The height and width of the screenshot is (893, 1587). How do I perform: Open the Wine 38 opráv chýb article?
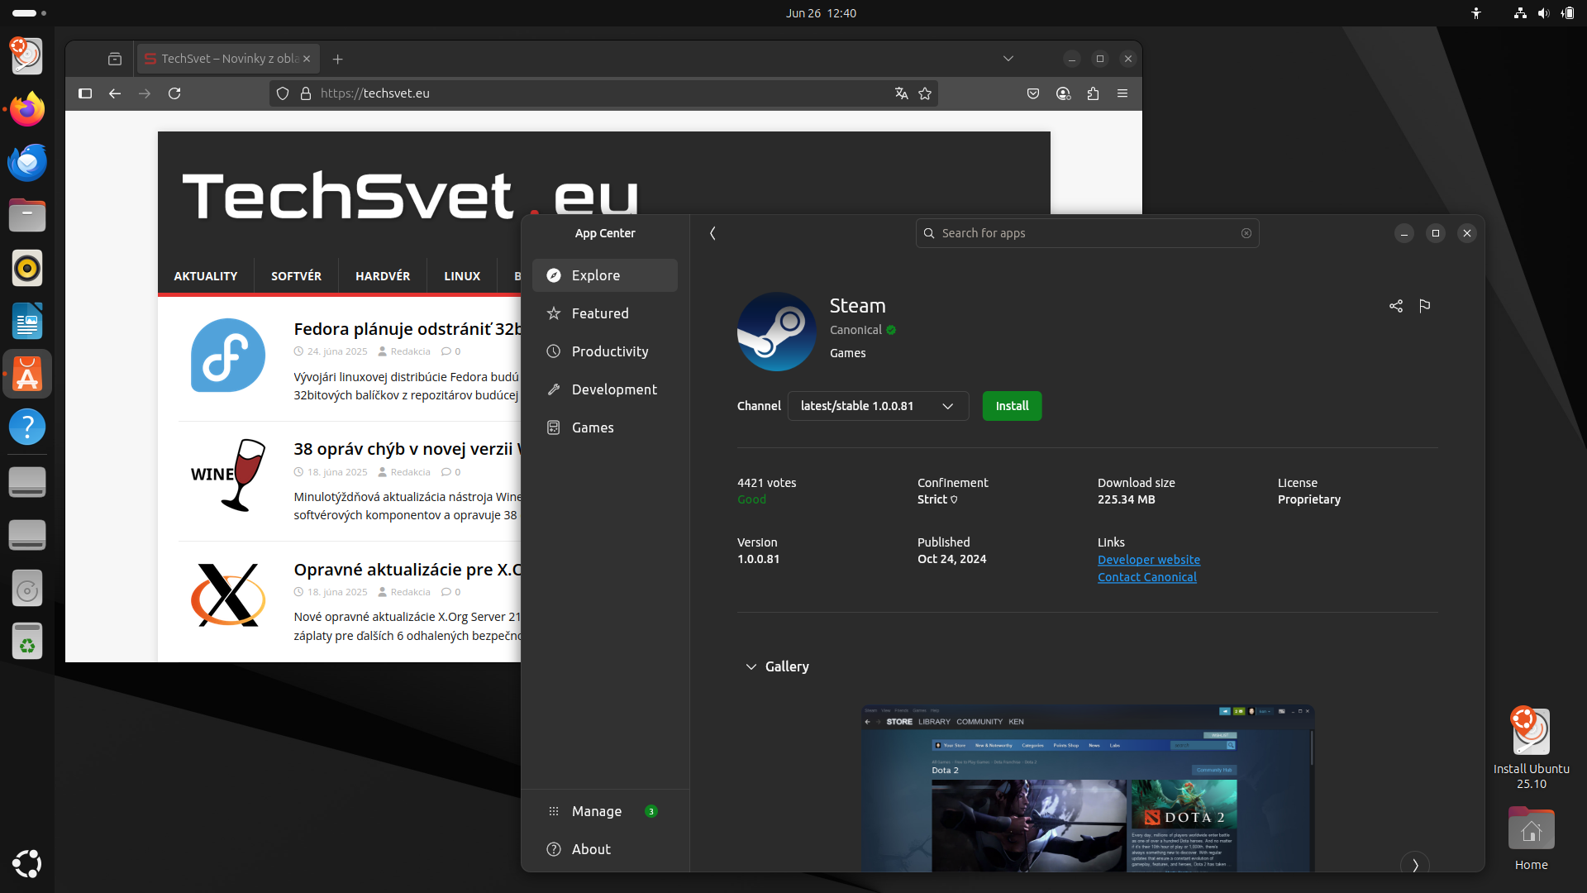407,449
